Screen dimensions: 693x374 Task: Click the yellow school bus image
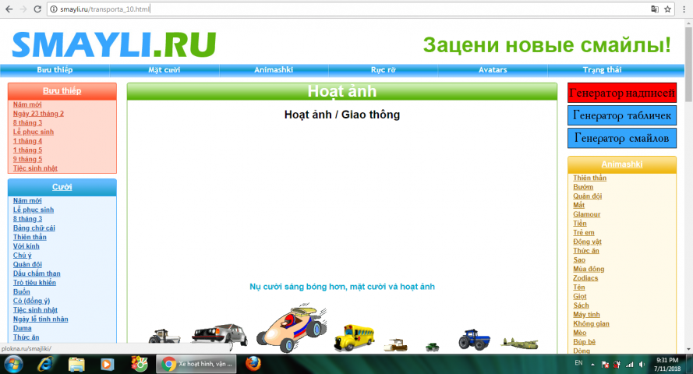click(354, 337)
